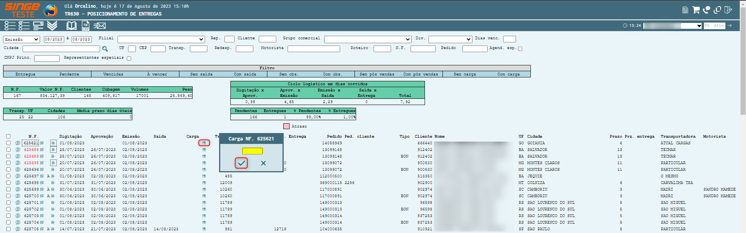Screen dimensions: 746x233
Task: Select the Sem saída filter
Action: (x=201, y=74)
